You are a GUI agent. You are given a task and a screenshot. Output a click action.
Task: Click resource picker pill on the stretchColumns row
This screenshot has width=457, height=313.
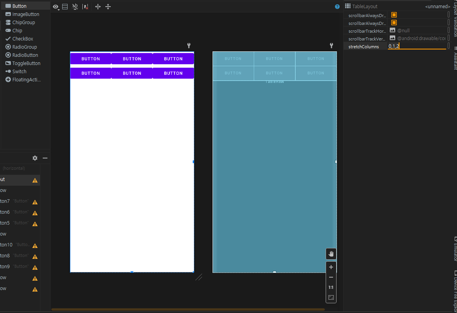(x=448, y=46)
